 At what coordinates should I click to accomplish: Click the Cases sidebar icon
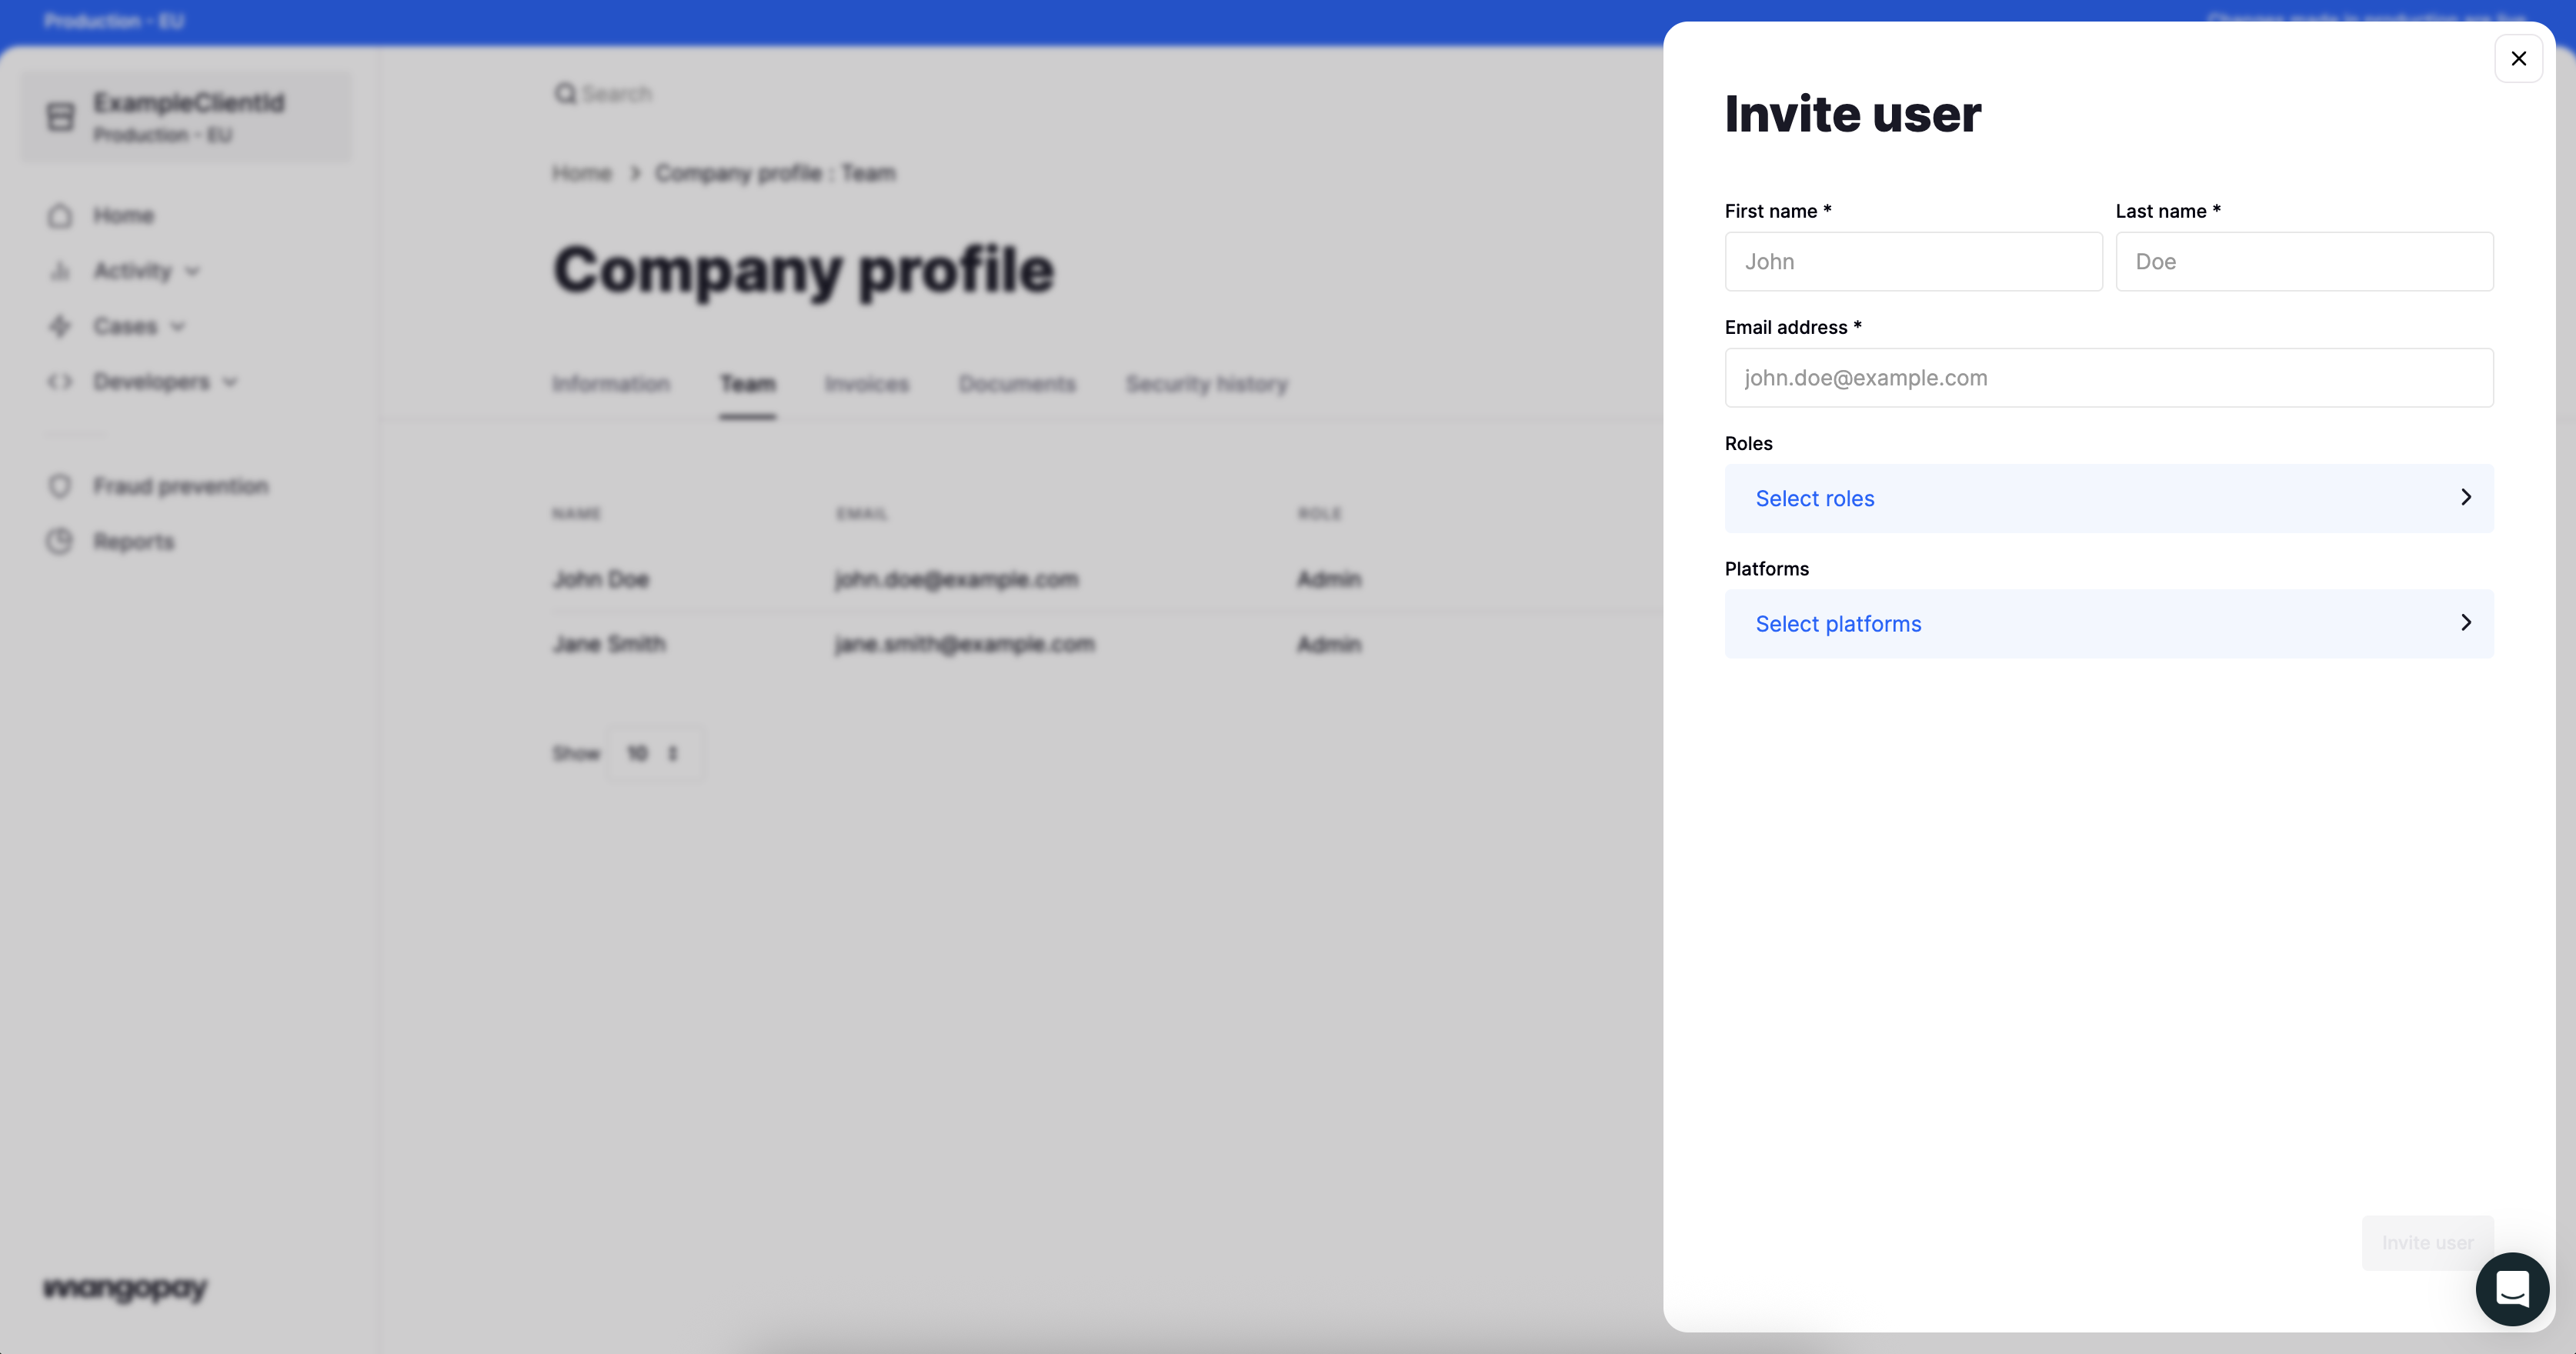(60, 326)
